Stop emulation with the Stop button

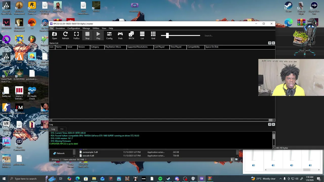[x=87, y=36]
